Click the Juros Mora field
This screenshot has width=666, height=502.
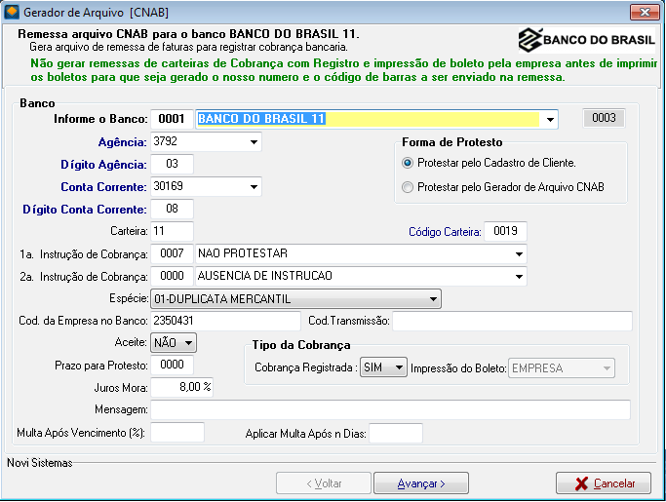(181, 387)
